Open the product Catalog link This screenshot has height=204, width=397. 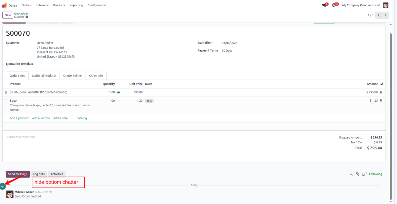coord(82,118)
